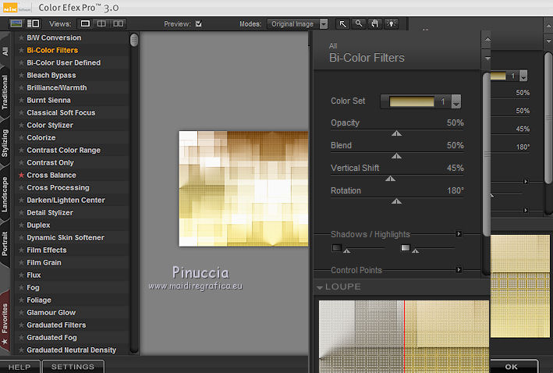Open the Landscape category tab

(x=5, y=194)
